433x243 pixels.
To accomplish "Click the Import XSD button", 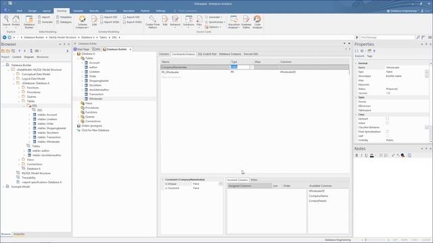I will (x=110, y=17).
